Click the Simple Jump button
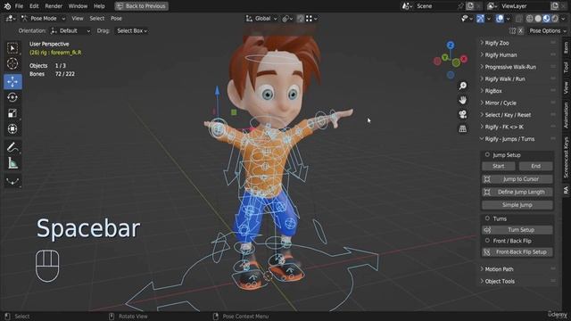The width and height of the screenshot is (571, 321). point(517,205)
